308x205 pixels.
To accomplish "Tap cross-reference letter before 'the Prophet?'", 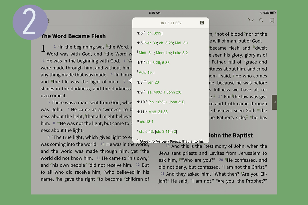I will pos(236,180).
